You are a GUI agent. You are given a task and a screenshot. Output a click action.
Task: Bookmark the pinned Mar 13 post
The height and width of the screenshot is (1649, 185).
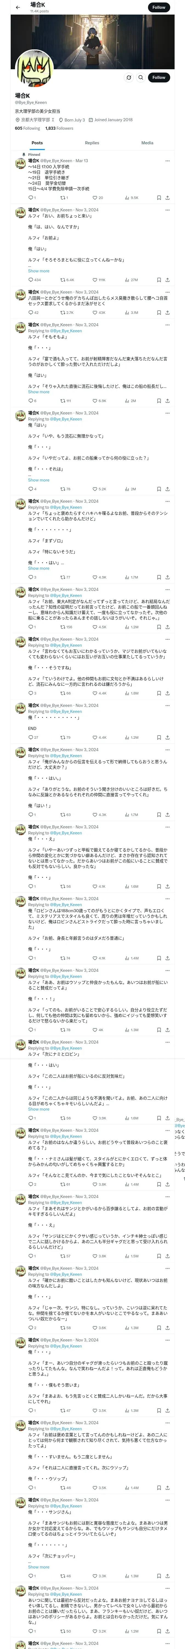coord(158,198)
